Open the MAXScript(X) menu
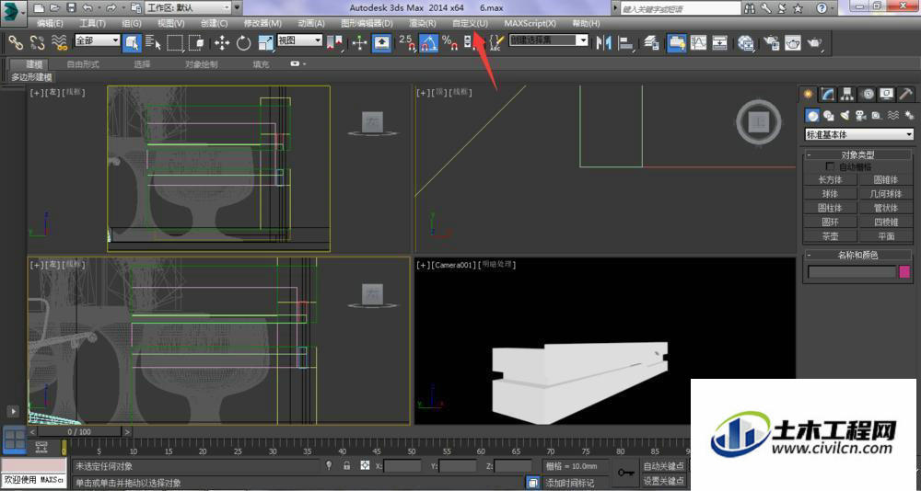This screenshot has height=491, width=921. (530, 24)
